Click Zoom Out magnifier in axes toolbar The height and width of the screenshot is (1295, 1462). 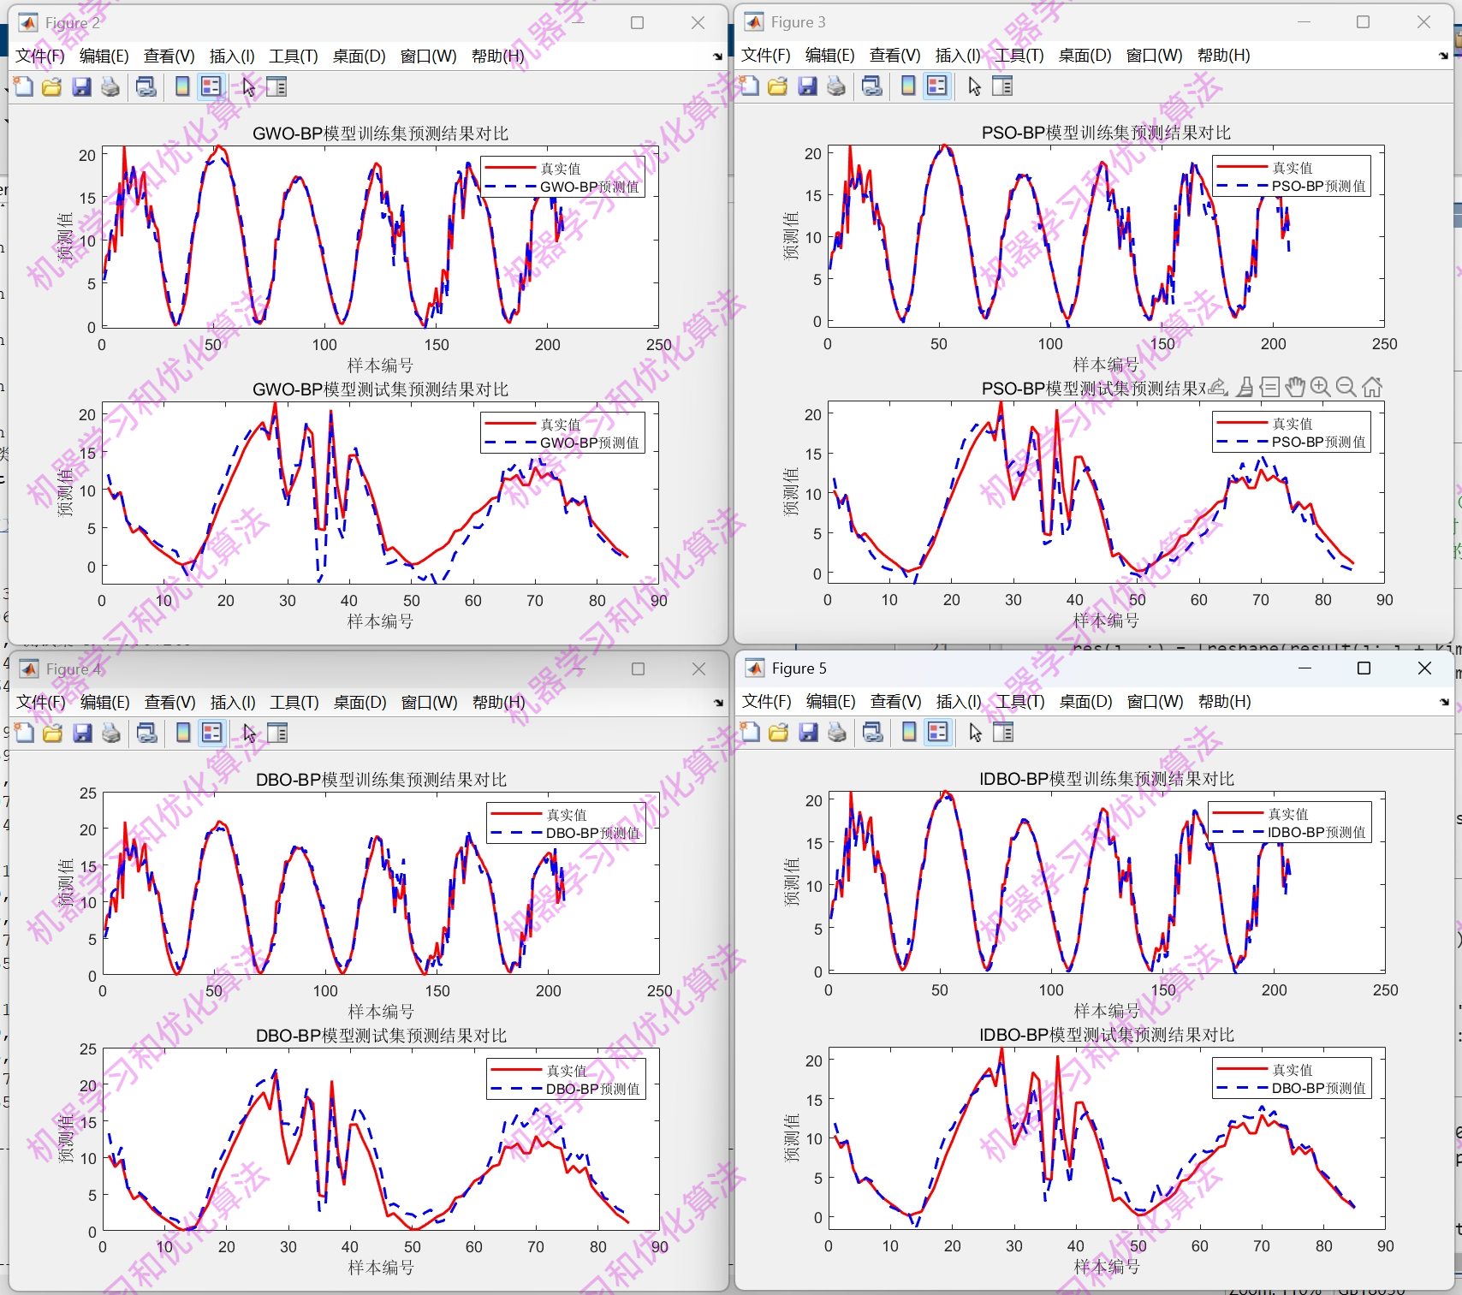point(1346,388)
